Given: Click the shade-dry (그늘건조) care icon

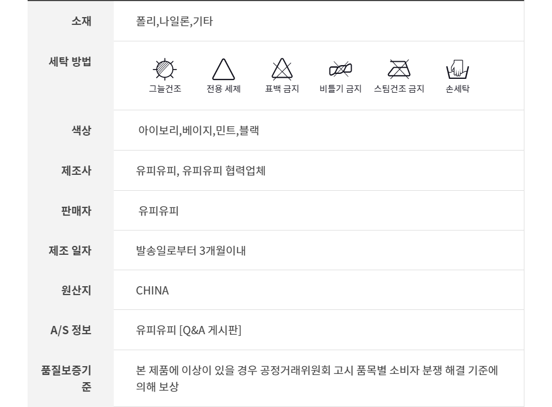Looking at the screenshot, I should (164, 68).
